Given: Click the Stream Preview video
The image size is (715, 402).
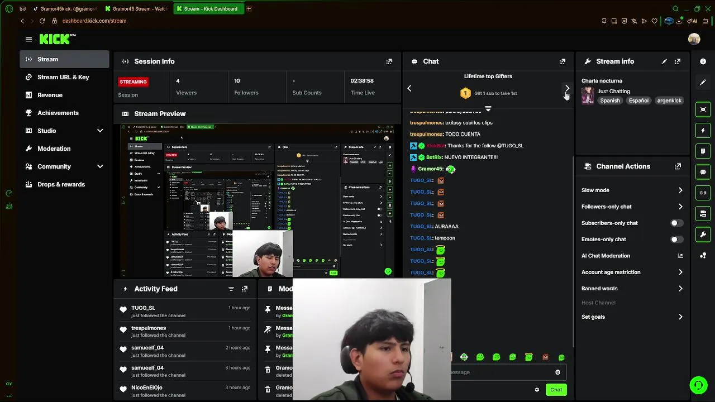Looking at the screenshot, I should pyautogui.click(x=258, y=201).
